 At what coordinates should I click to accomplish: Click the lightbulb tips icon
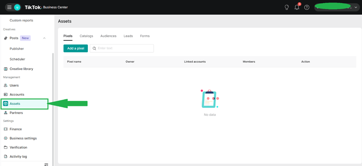(287, 7)
